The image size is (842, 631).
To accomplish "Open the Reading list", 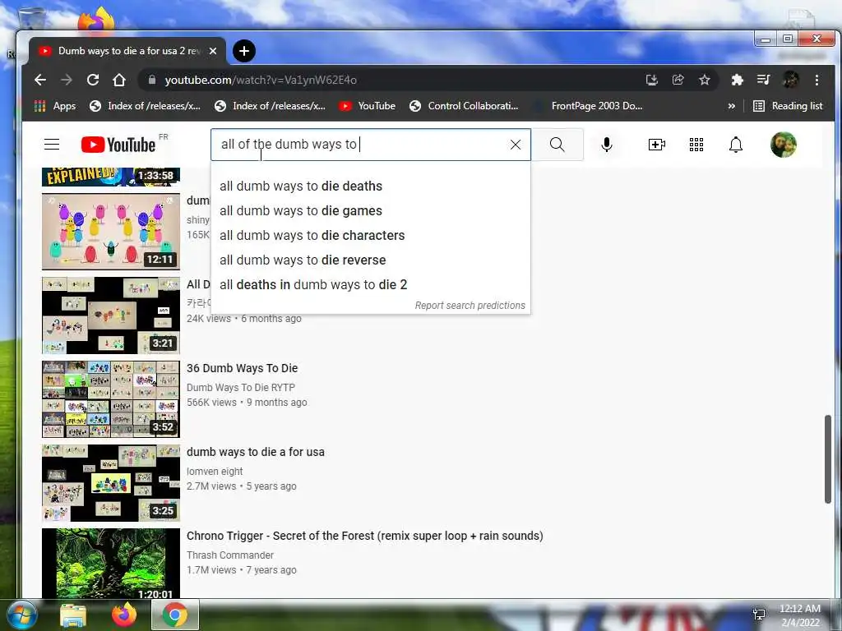I will click(788, 106).
